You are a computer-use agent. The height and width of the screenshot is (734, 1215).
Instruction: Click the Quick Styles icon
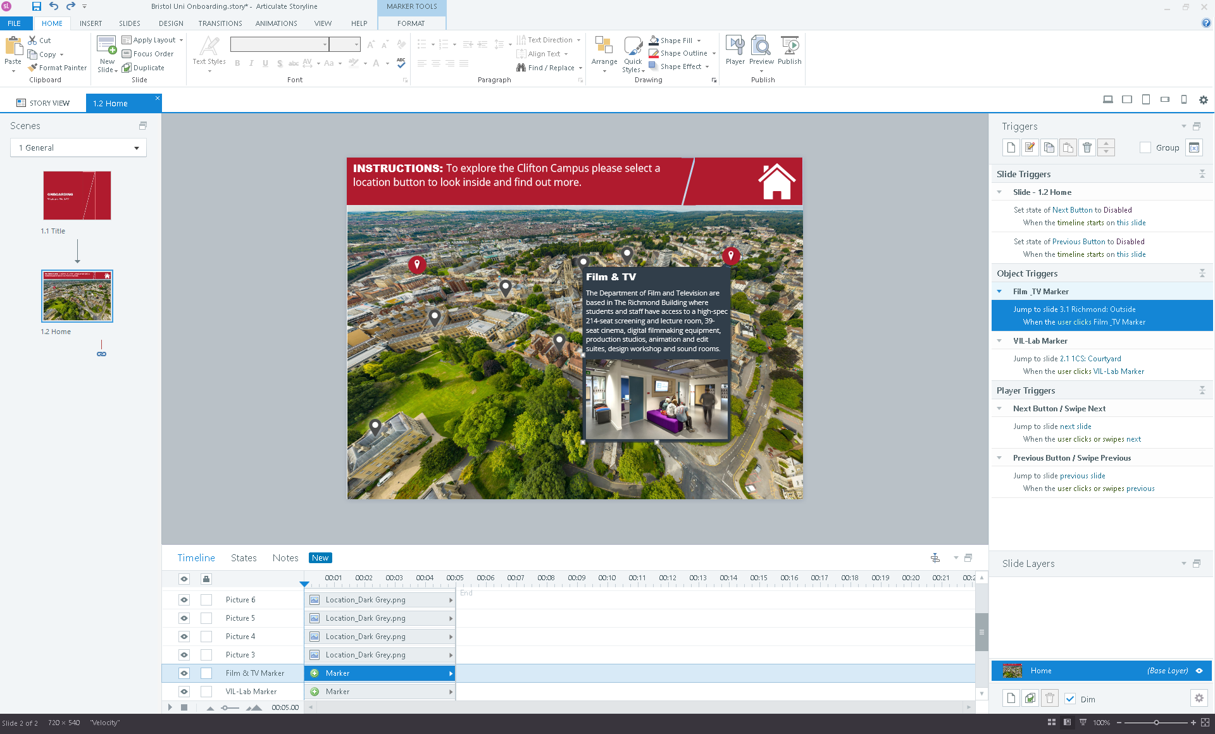632,47
